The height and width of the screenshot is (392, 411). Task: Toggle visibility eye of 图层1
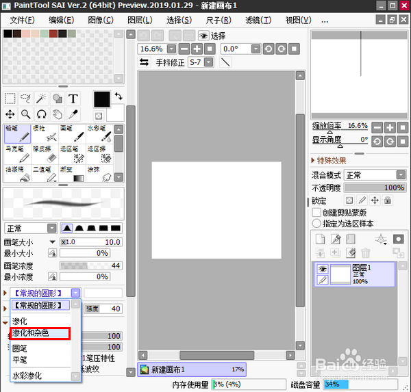tap(322, 269)
